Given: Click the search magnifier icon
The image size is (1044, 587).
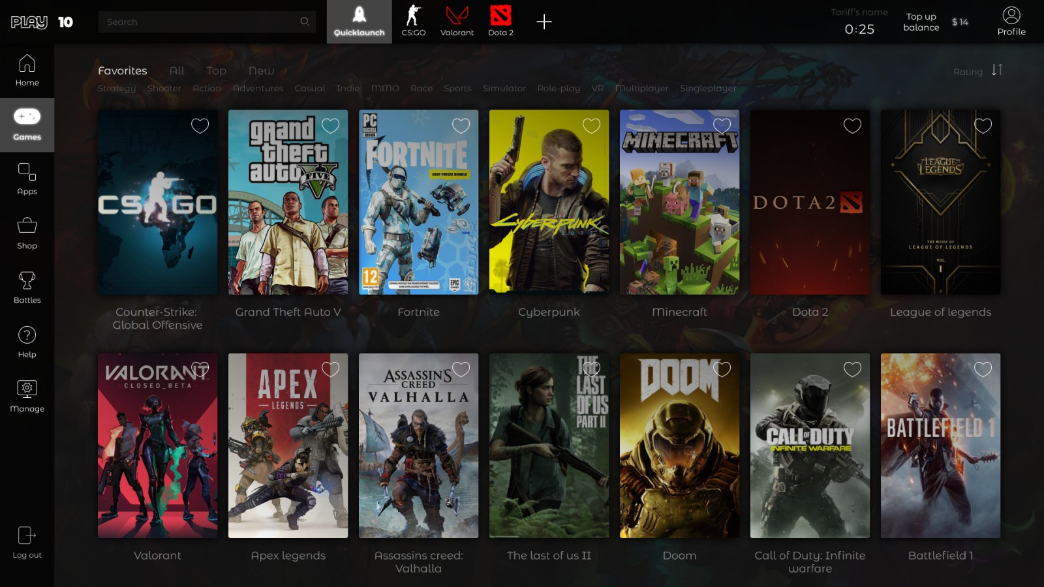Looking at the screenshot, I should 305,22.
